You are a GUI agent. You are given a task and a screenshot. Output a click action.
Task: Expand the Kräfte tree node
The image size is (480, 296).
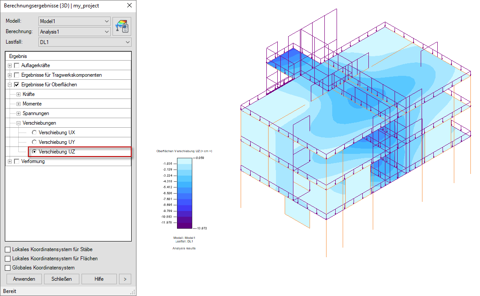point(18,94)
